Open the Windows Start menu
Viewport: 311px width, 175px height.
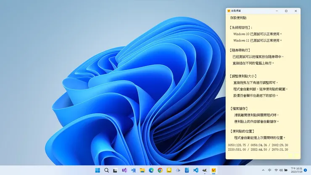click(98, 170)
